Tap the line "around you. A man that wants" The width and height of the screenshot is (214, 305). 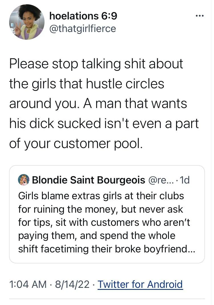pos(98,103)
